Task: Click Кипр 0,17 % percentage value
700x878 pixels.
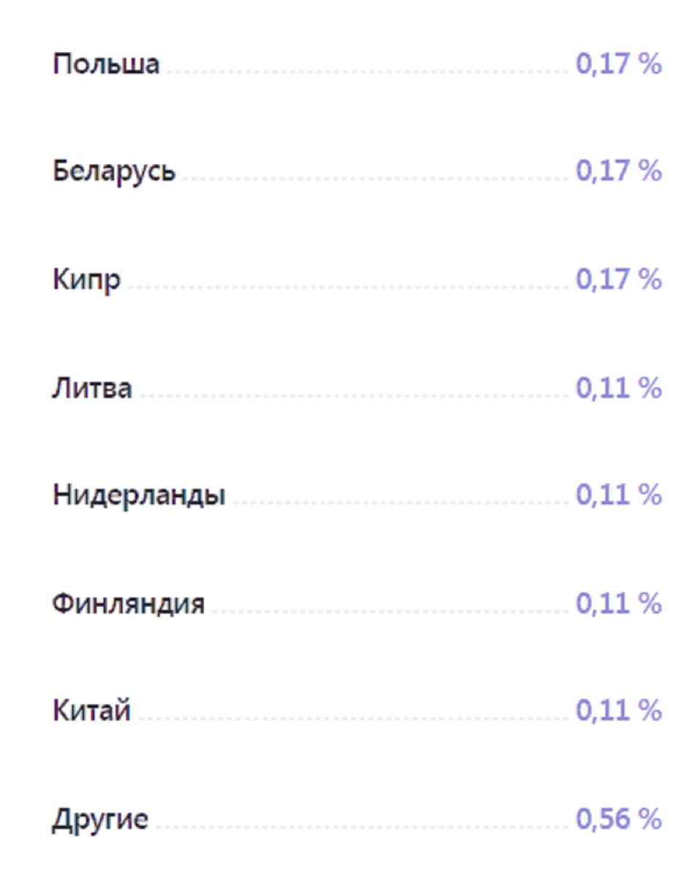Action: point(619,279)
